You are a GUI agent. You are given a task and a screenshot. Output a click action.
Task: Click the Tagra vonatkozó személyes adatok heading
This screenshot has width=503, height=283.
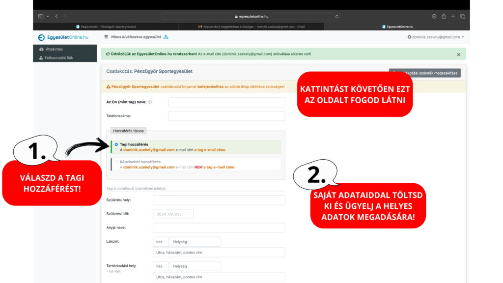pos(137,188)
